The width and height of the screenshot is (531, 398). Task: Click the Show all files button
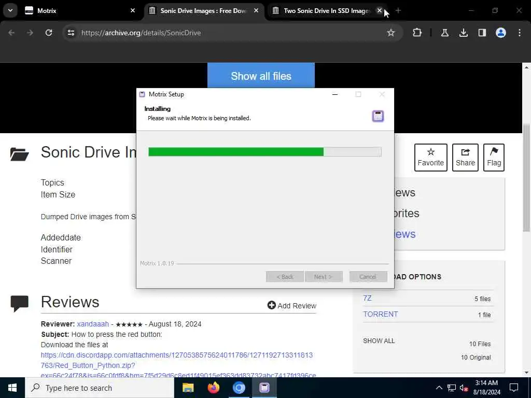[x=261, y=76]
